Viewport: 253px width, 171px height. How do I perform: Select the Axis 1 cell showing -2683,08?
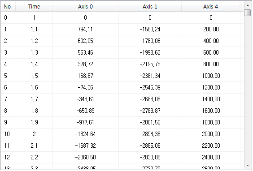(150, 99)
